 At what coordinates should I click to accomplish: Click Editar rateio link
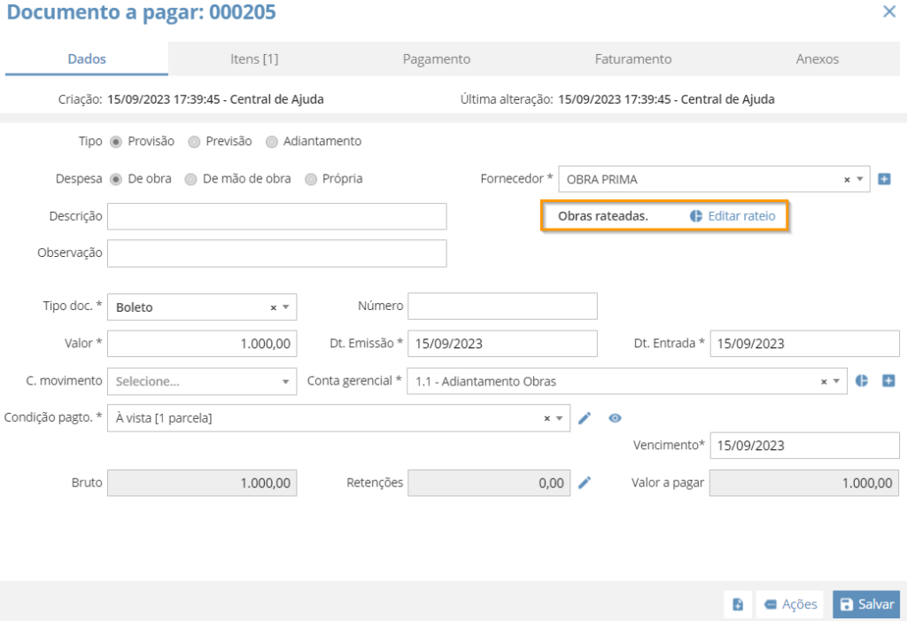pyautogui.click(x=741, y=216)
